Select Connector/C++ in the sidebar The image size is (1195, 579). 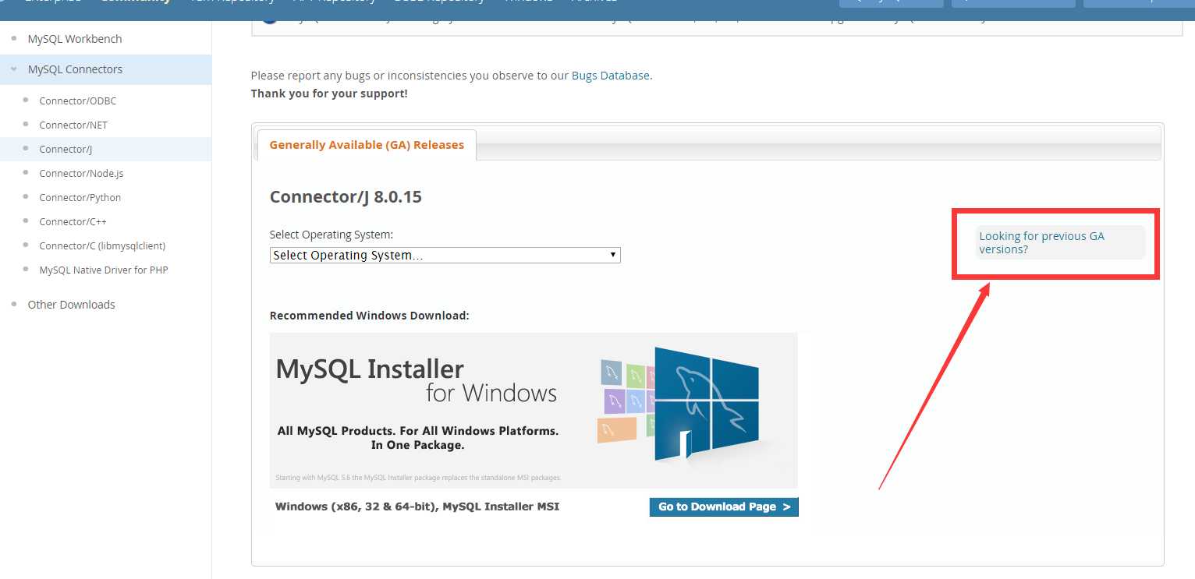[73, 221]
